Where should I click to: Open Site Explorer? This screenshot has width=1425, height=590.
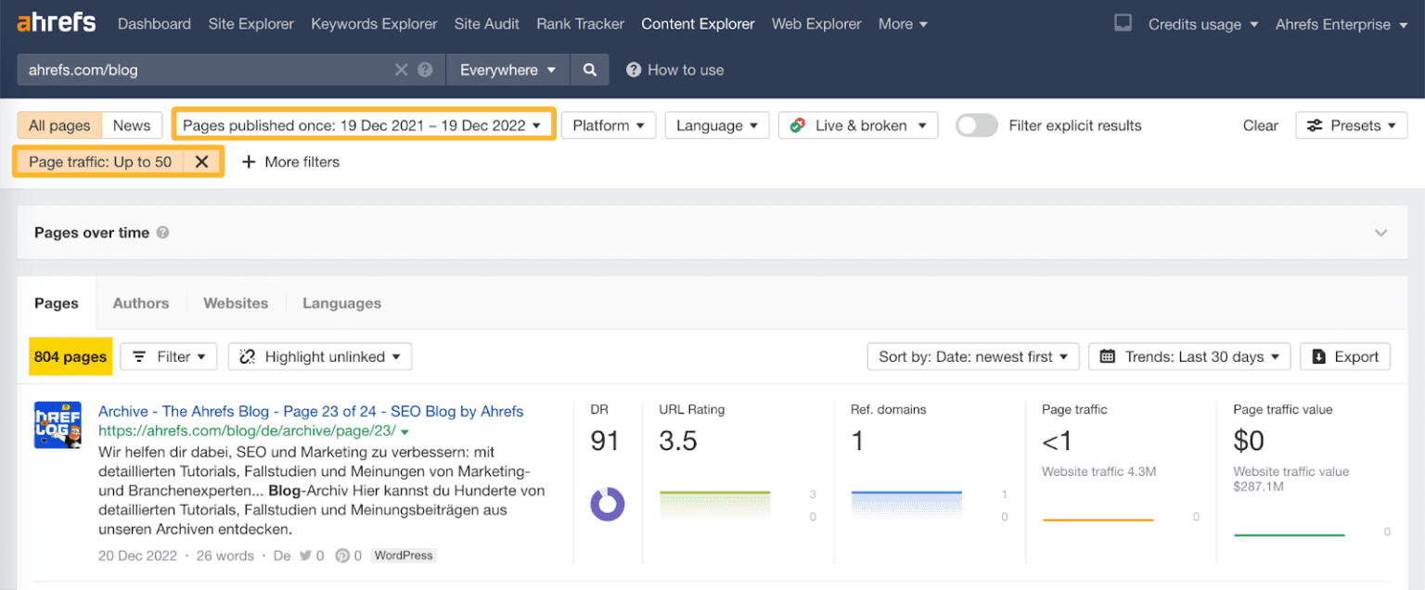(x=250, y=24)
